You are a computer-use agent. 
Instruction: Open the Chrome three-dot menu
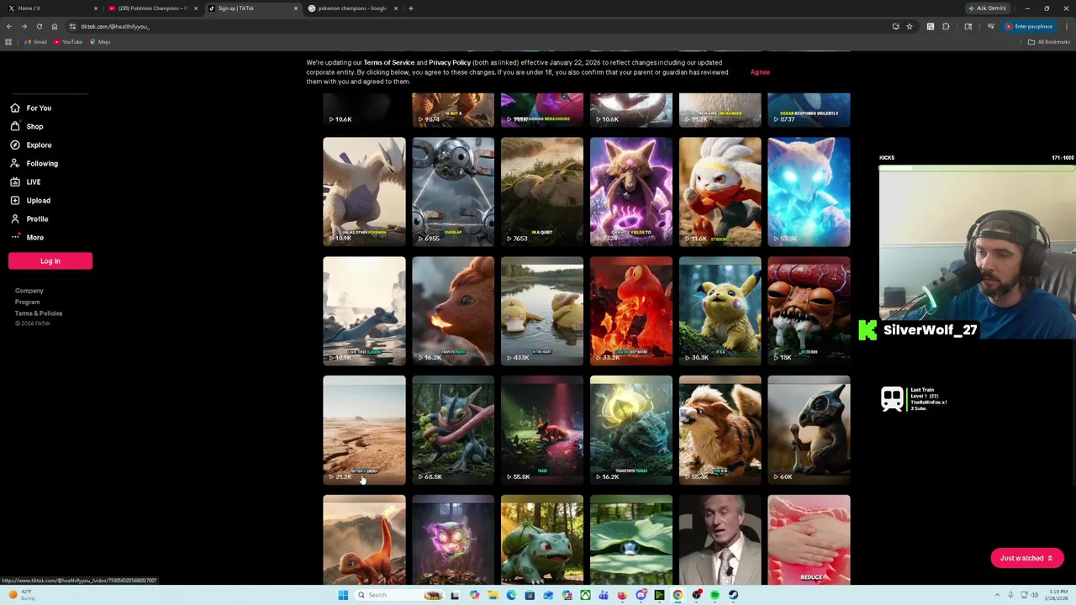(1067, 26)
